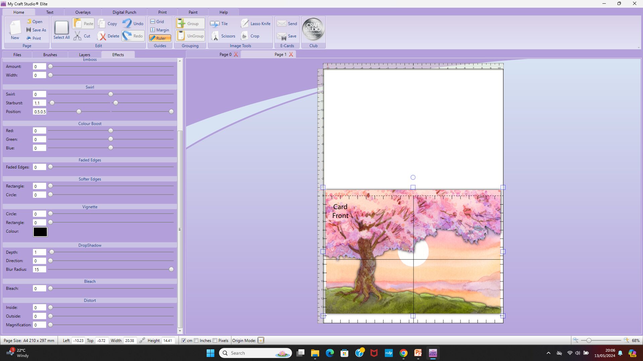
Task: Open the Files panel tab
Action: pos(17,55)
